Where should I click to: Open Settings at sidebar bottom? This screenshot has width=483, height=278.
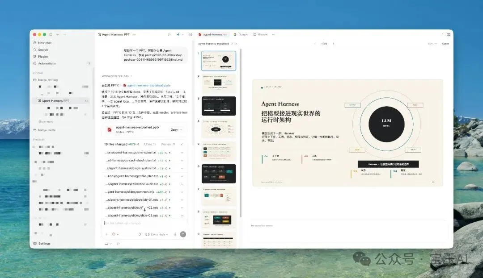click(42, 243)
